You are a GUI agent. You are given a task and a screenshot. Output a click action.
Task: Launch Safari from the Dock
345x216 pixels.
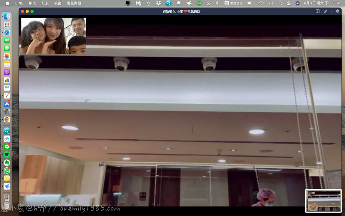tap(7, 32)
